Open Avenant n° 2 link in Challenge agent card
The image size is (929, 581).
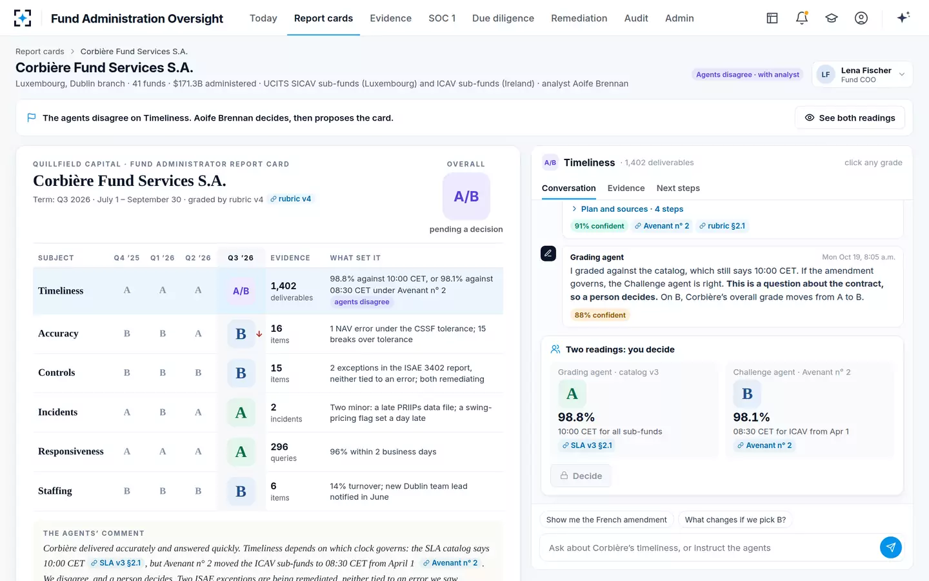click(x=764, y=445)
